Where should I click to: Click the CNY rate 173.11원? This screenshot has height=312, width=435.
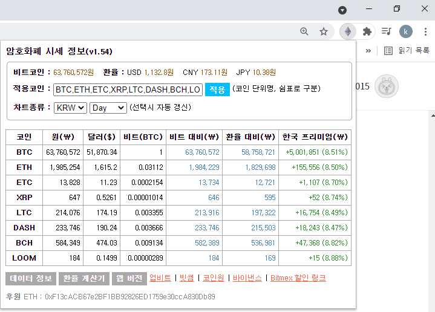pyautogui.click(x=214, y=73)
